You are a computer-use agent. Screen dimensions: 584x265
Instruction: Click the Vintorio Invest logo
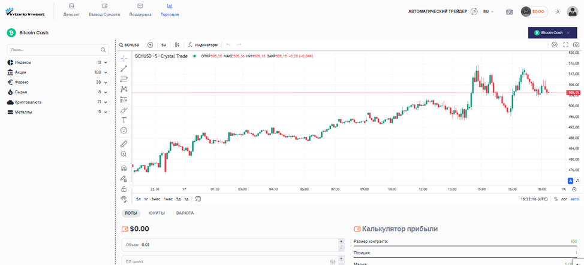click(x=25, y=11)
